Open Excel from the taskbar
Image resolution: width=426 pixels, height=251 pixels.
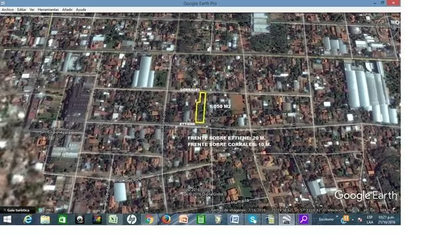(113, 219)
